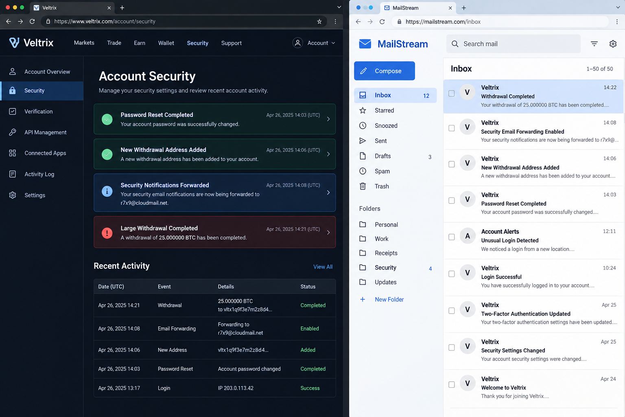Check the Login Successful email
Image resolution: width=625 pixels, height=417 pixels.
pos(452,274)
